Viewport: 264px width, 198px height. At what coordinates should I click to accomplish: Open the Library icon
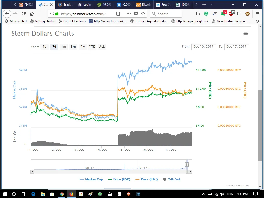[x=198, y=14]
